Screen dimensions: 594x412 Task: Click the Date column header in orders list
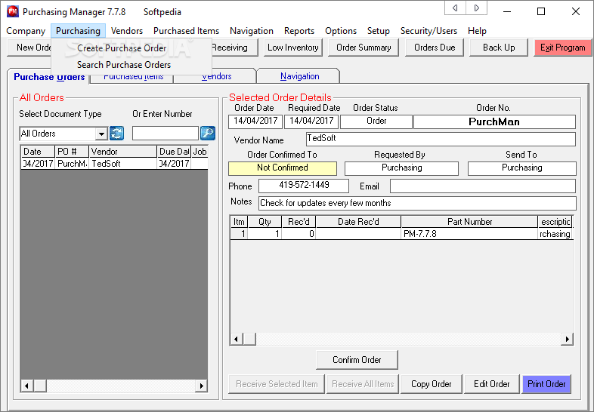pyautogui.click(x=38, y=152)
